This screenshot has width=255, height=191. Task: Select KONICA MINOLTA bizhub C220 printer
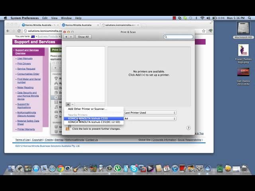(94, 119)
